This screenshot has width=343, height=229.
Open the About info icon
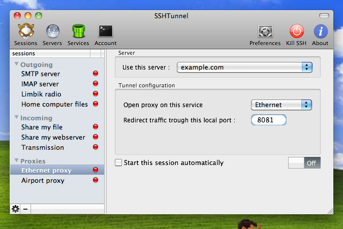click(321, 31)
